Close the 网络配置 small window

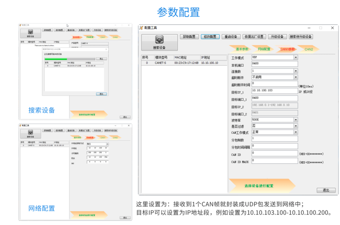point(129,125)
